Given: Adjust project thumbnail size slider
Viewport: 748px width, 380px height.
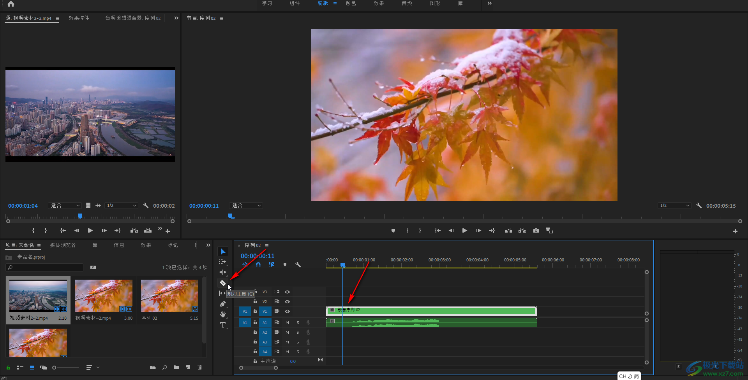Looking at the screenshot, I should click(65, 368).
